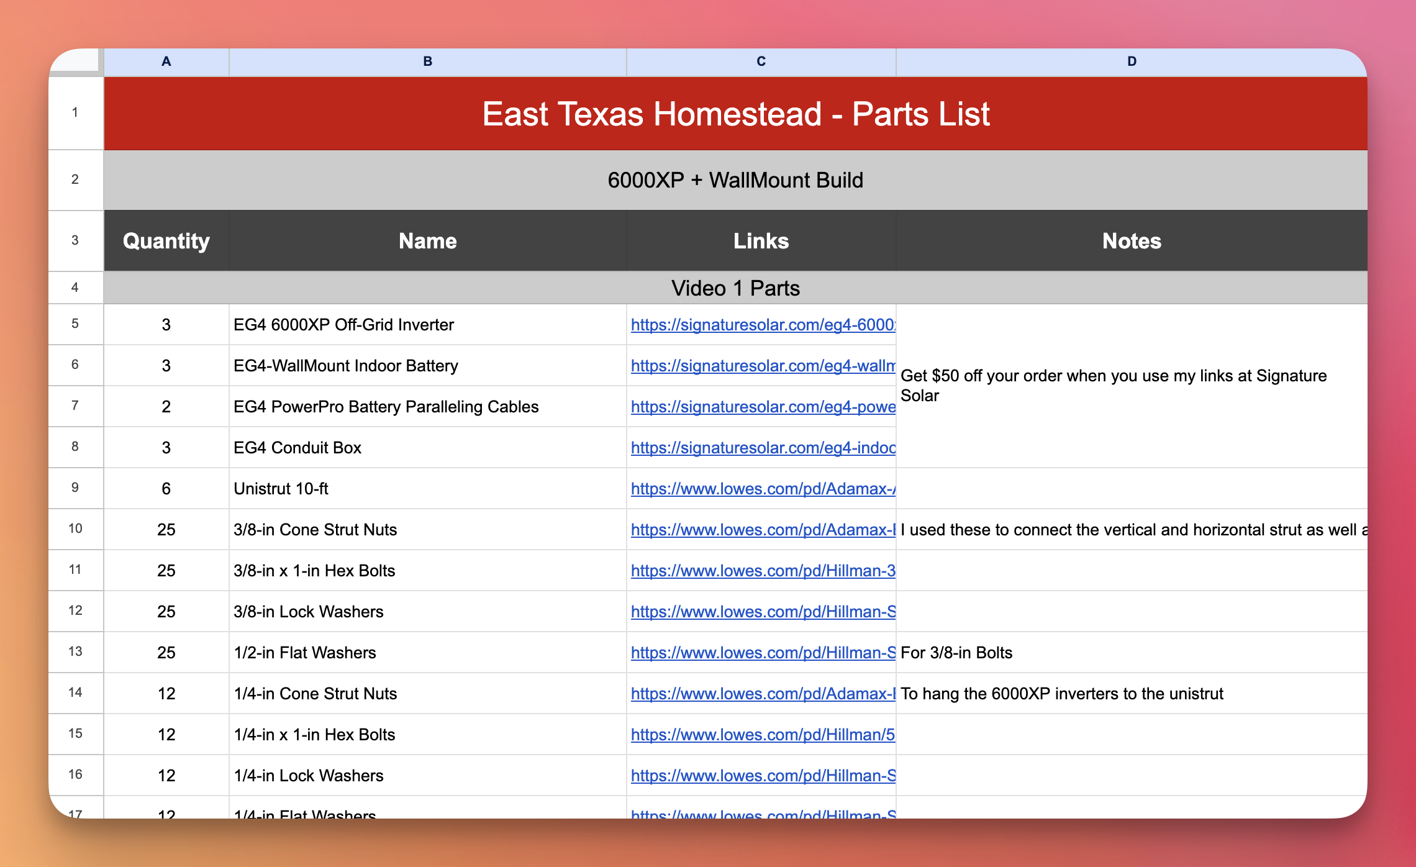Viewport: 1416px width, 867px height.
Task: Click the For 3/8-in Bolts note
Action: pos(1132,653)
